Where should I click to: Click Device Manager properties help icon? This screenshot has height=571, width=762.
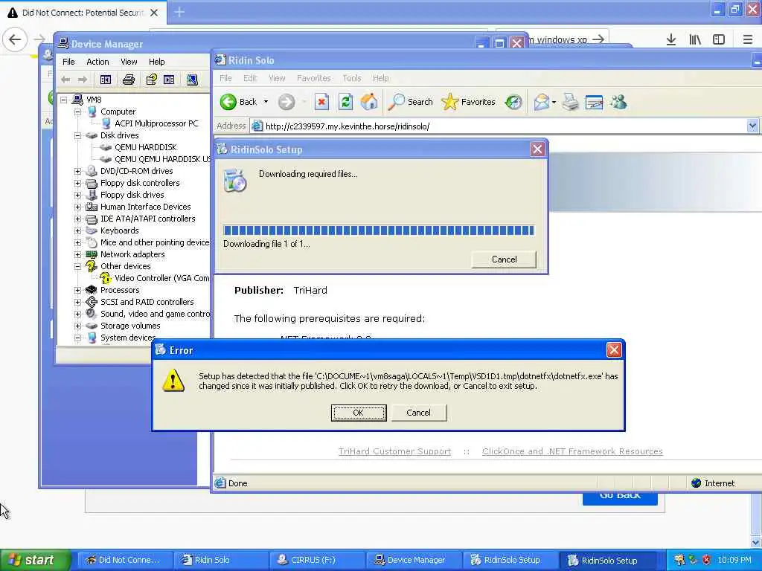click(x=152, y=80)
